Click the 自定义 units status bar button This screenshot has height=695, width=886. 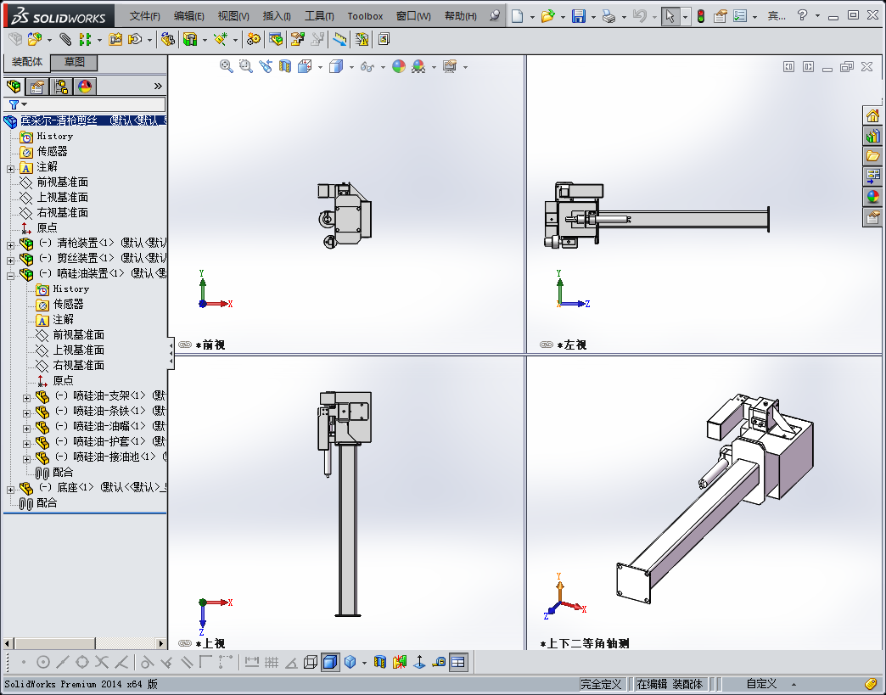click(761, 684)
